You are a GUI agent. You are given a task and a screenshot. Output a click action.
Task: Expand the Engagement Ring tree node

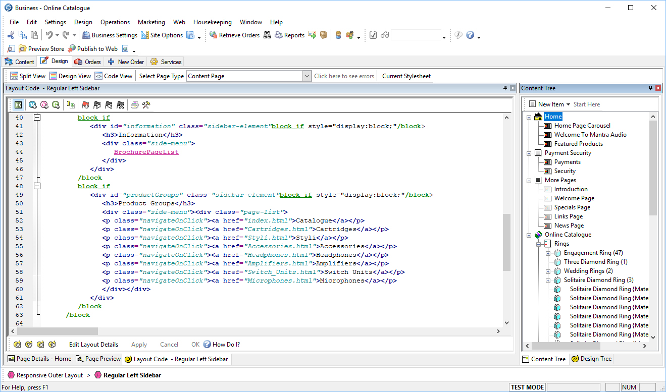[548, 253]
